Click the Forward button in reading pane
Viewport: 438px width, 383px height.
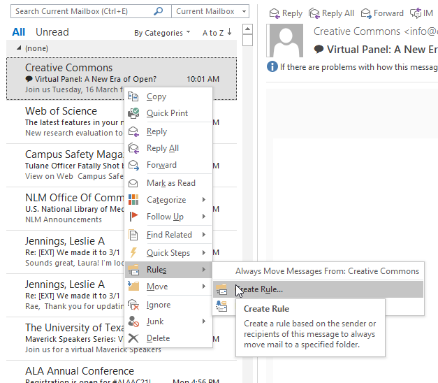click(382, 13)
